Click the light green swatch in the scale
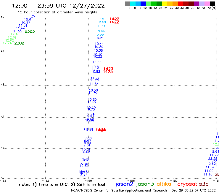 click(149, 4)
